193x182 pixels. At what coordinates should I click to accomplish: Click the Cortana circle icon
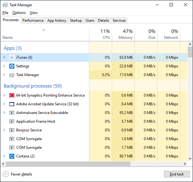(x=12, y=156)
